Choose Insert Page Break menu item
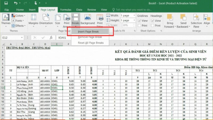The image size is (213, 120). pyautogui.click(x=90, y=31)
